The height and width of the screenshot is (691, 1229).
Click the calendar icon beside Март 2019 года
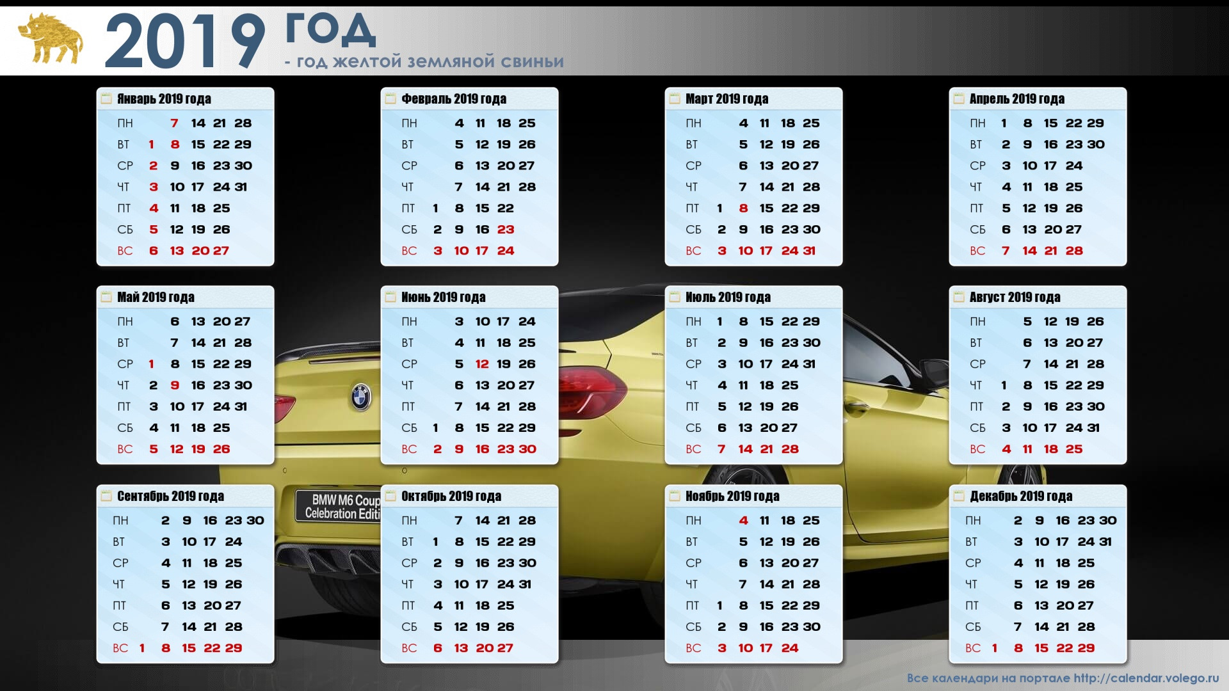point(675,99)
